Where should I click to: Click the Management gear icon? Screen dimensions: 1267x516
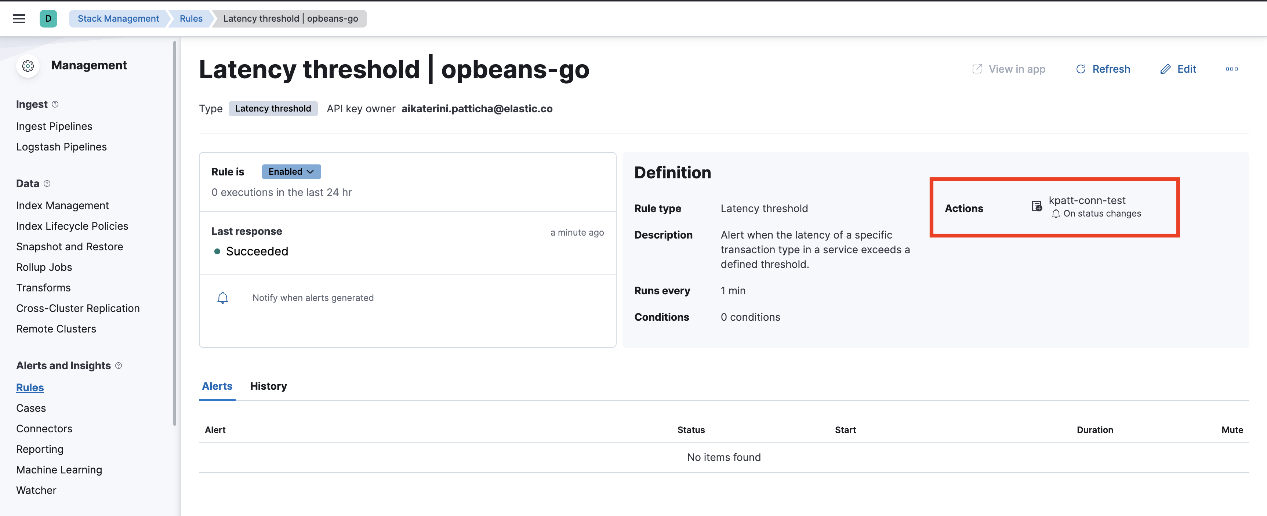pos(28,65)
